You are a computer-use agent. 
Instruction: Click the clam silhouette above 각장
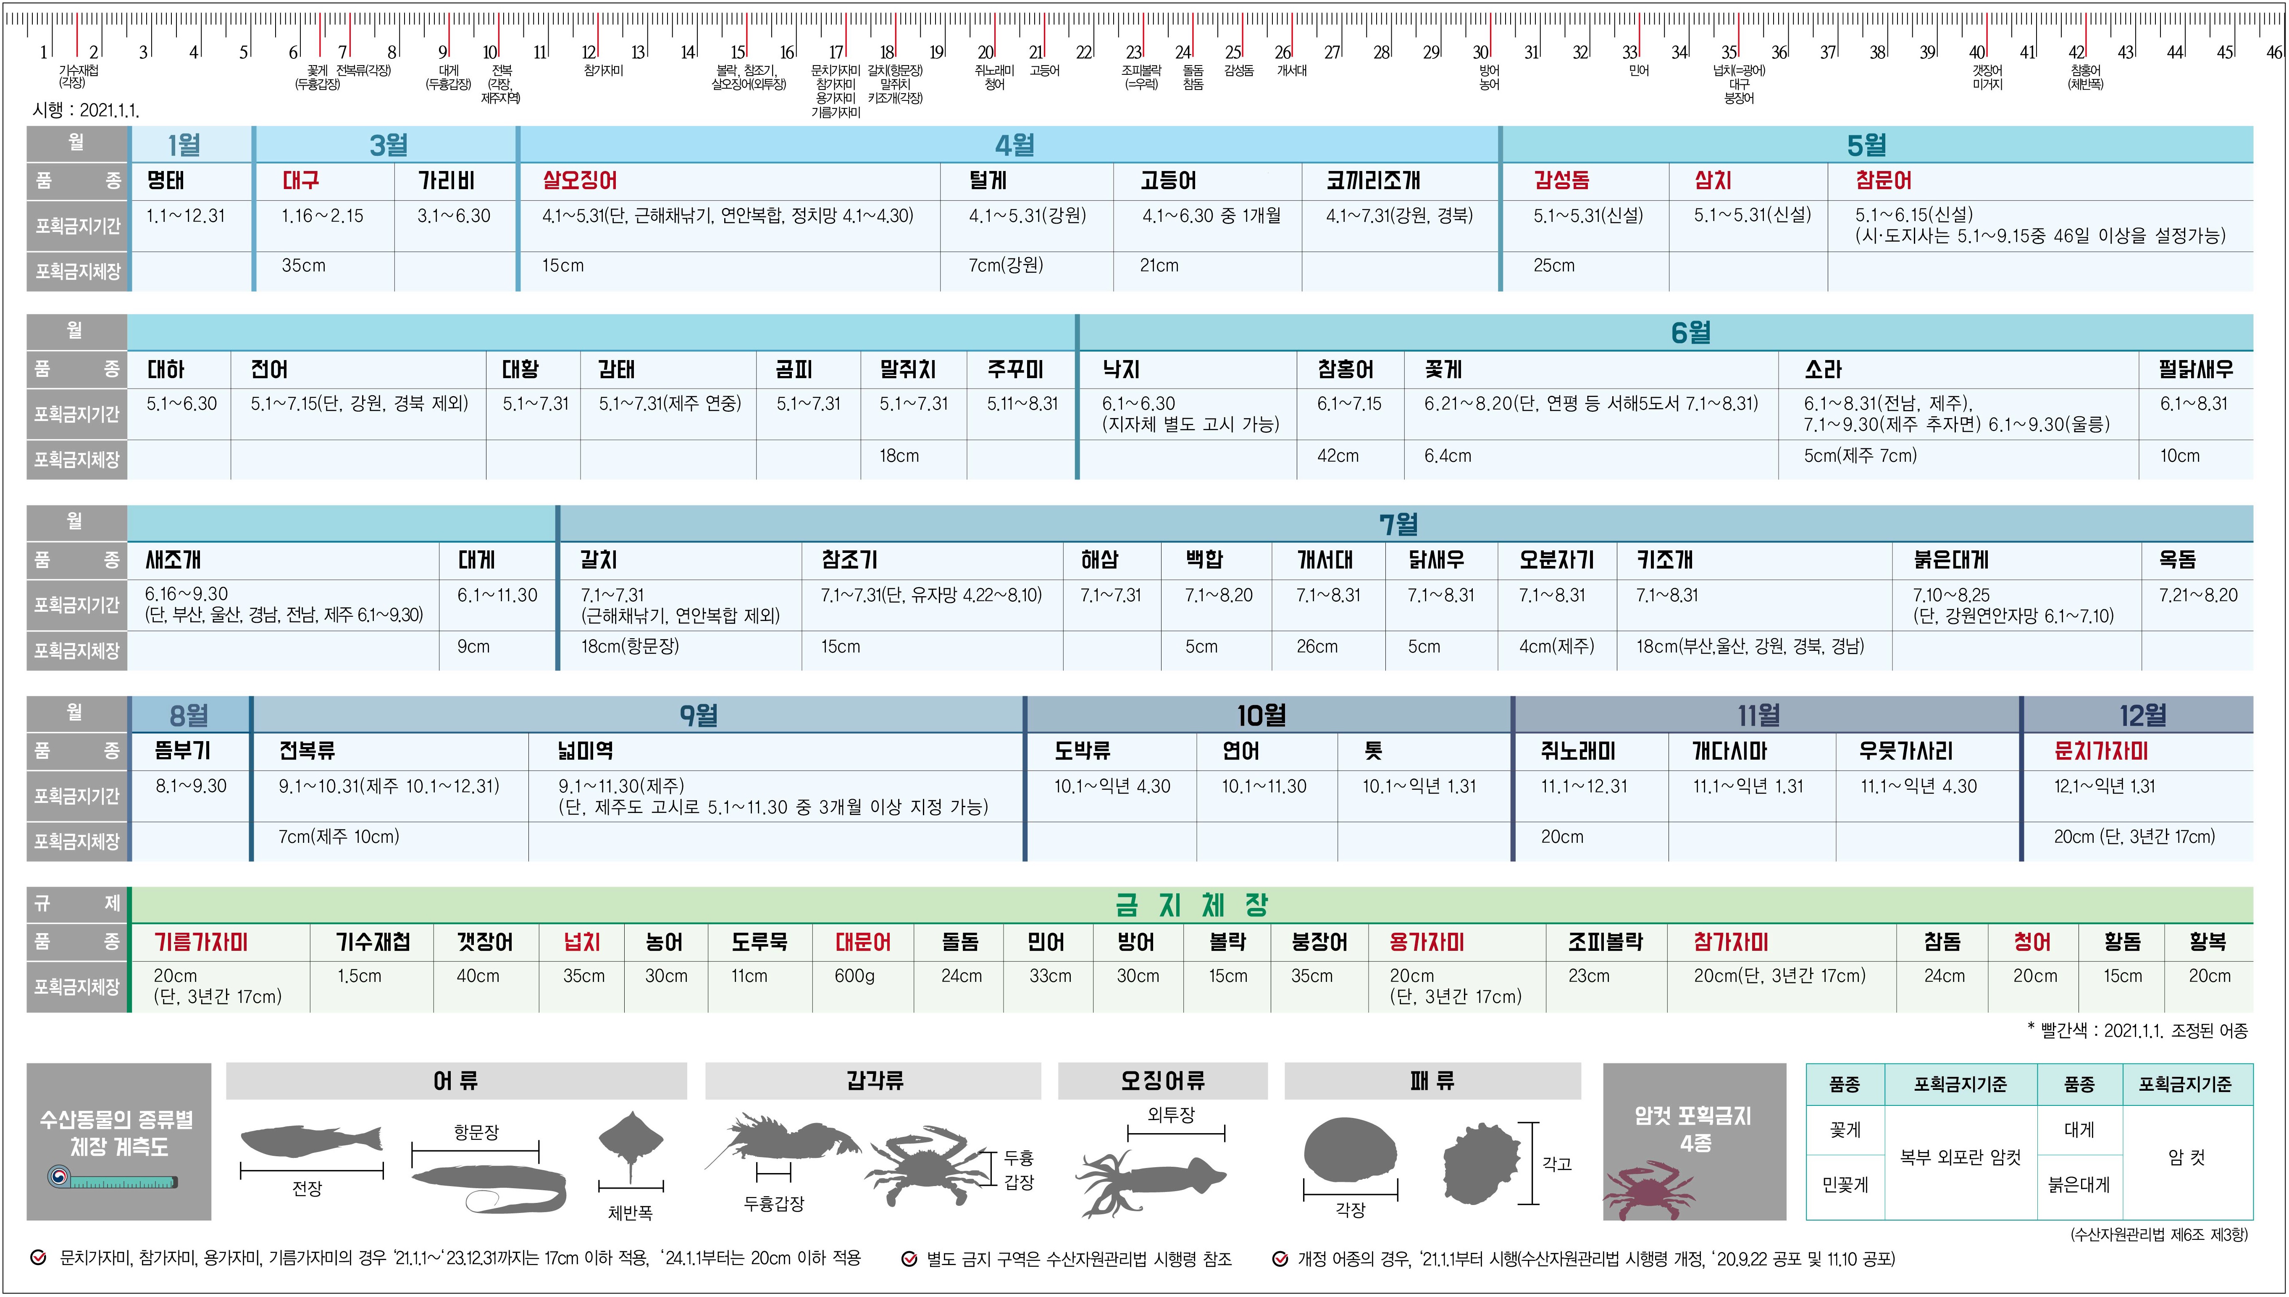[x=1351, y=1150]
